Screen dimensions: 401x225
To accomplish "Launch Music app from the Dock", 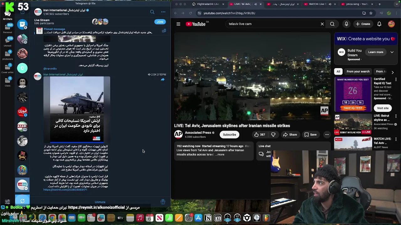I will click(x=140, y=218).
